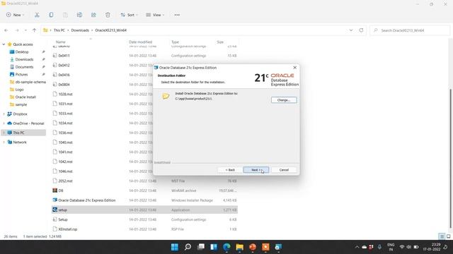Sort files by Date modified column
This screenshot has width=453, height=254.
click(x=140, y=42)
